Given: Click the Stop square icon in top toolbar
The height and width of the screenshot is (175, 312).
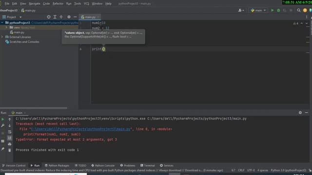Looking at the screenshot, I should coord(291,10).
